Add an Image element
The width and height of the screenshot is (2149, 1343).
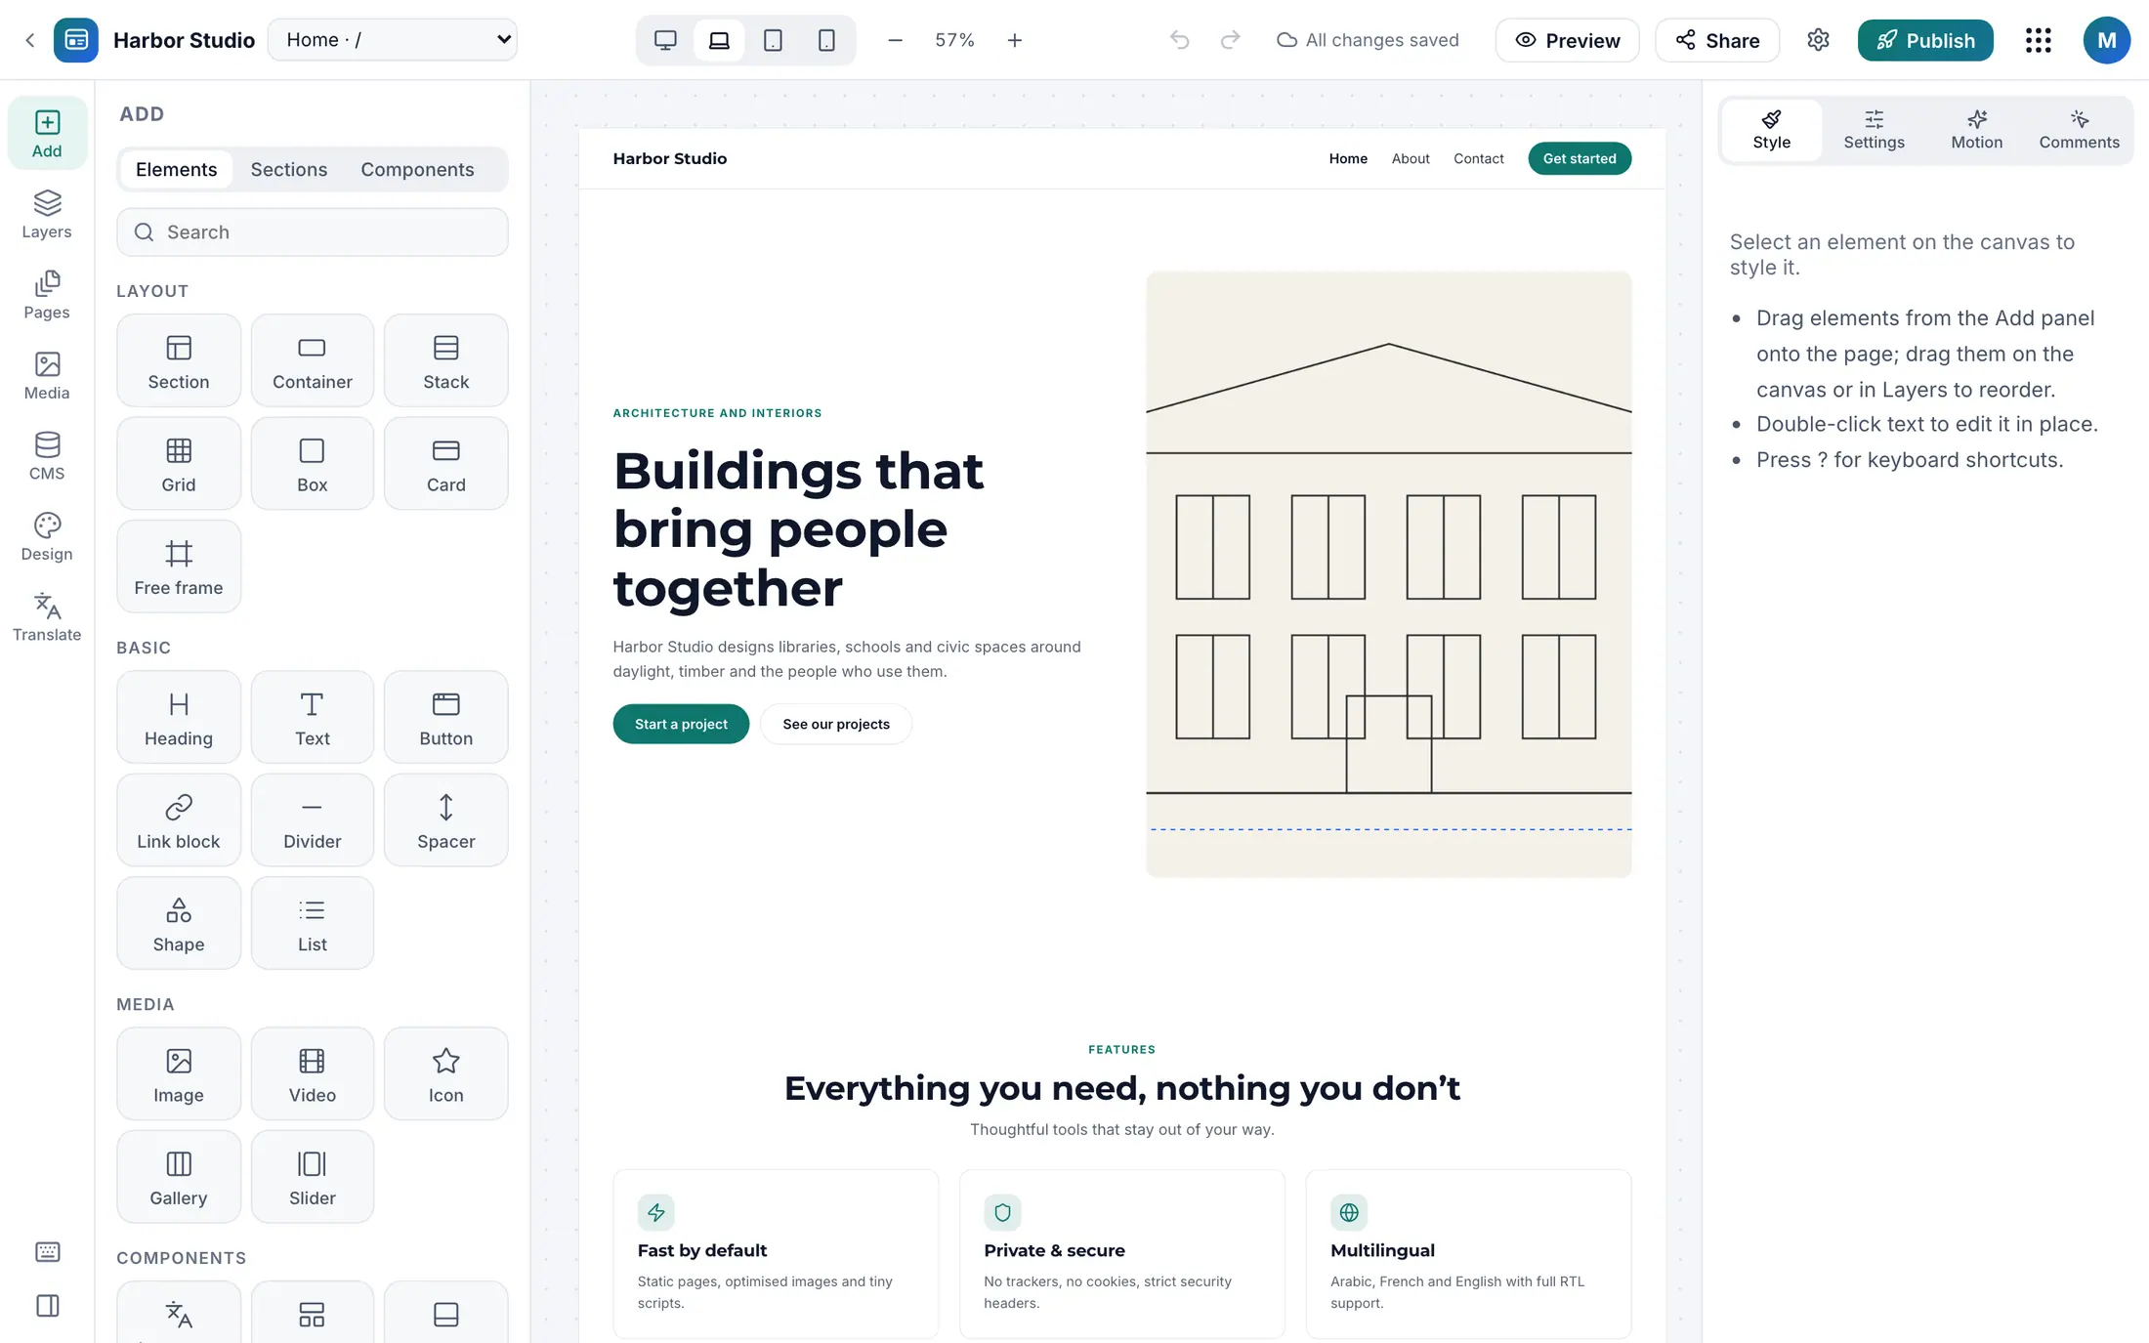179,1073
